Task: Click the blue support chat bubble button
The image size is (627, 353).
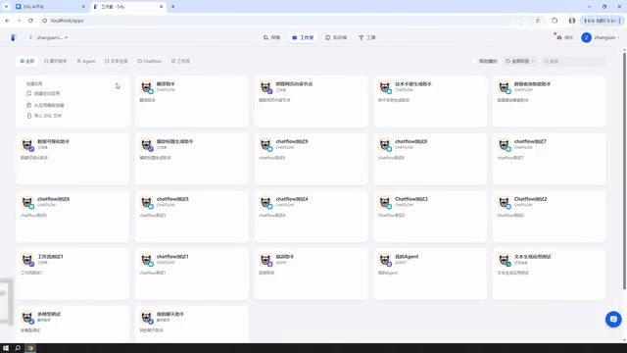Action: point(613,319)
